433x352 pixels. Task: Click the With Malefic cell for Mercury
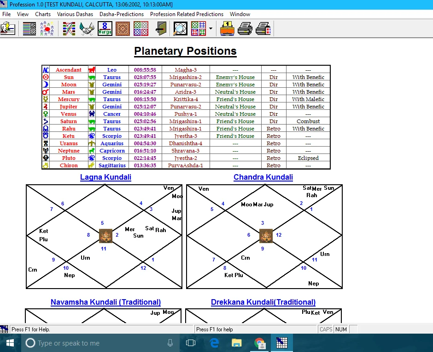308,99
